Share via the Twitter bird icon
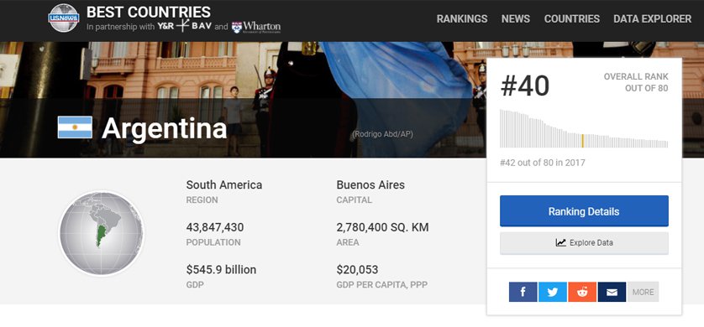The height and width of the screenshot is (327, 704). tap(553, 292)
